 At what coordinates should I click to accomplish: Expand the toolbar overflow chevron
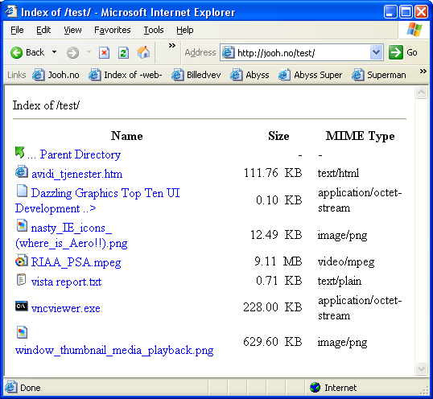pyautogui.click(x=171, y=46)
